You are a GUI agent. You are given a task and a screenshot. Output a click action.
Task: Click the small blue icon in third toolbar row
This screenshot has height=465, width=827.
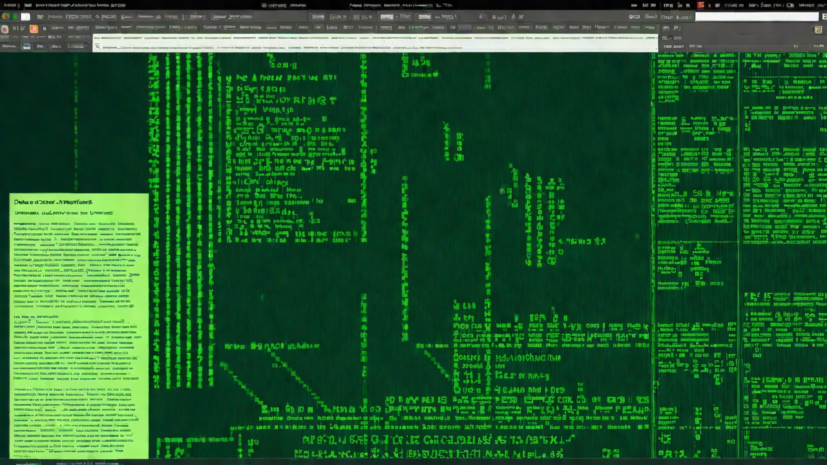click(26, 46)
